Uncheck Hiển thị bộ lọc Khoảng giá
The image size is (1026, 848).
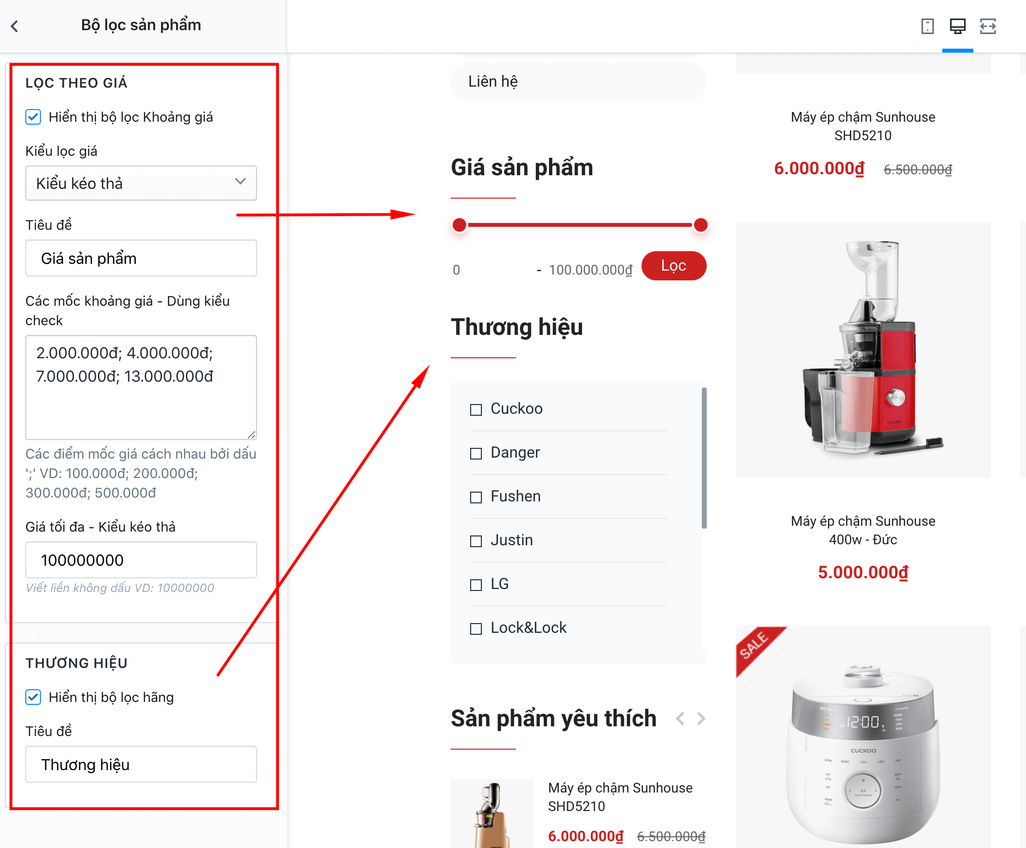(33, 117)
